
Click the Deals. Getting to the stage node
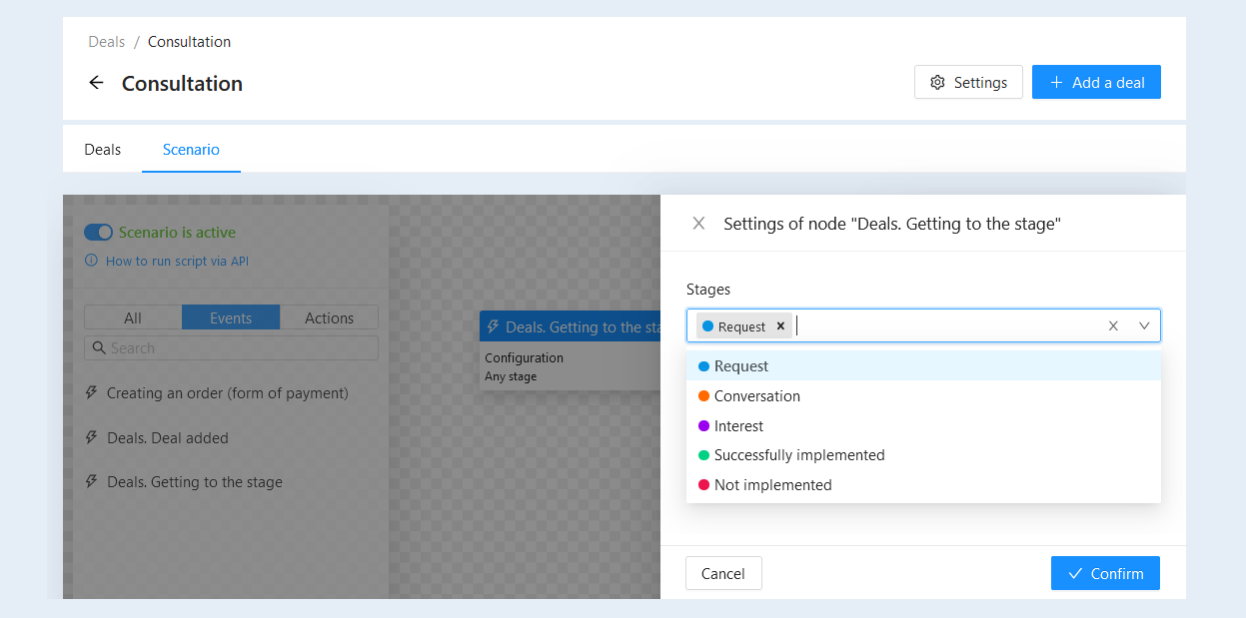coord(570,350)
